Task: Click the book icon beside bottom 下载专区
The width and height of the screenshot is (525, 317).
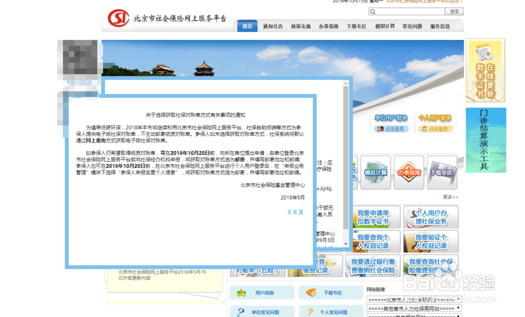Action: [311, 292]
